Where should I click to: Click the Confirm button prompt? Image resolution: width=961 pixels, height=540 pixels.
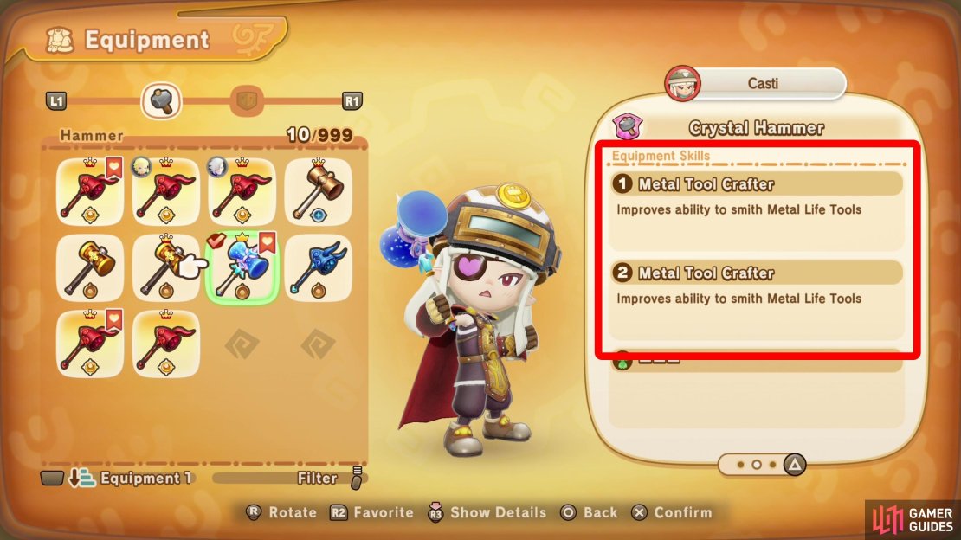672,512
